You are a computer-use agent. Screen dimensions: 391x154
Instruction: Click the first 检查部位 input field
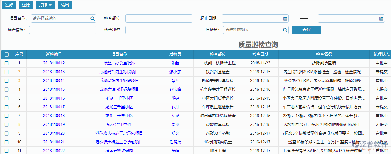[x=159, y=18]
